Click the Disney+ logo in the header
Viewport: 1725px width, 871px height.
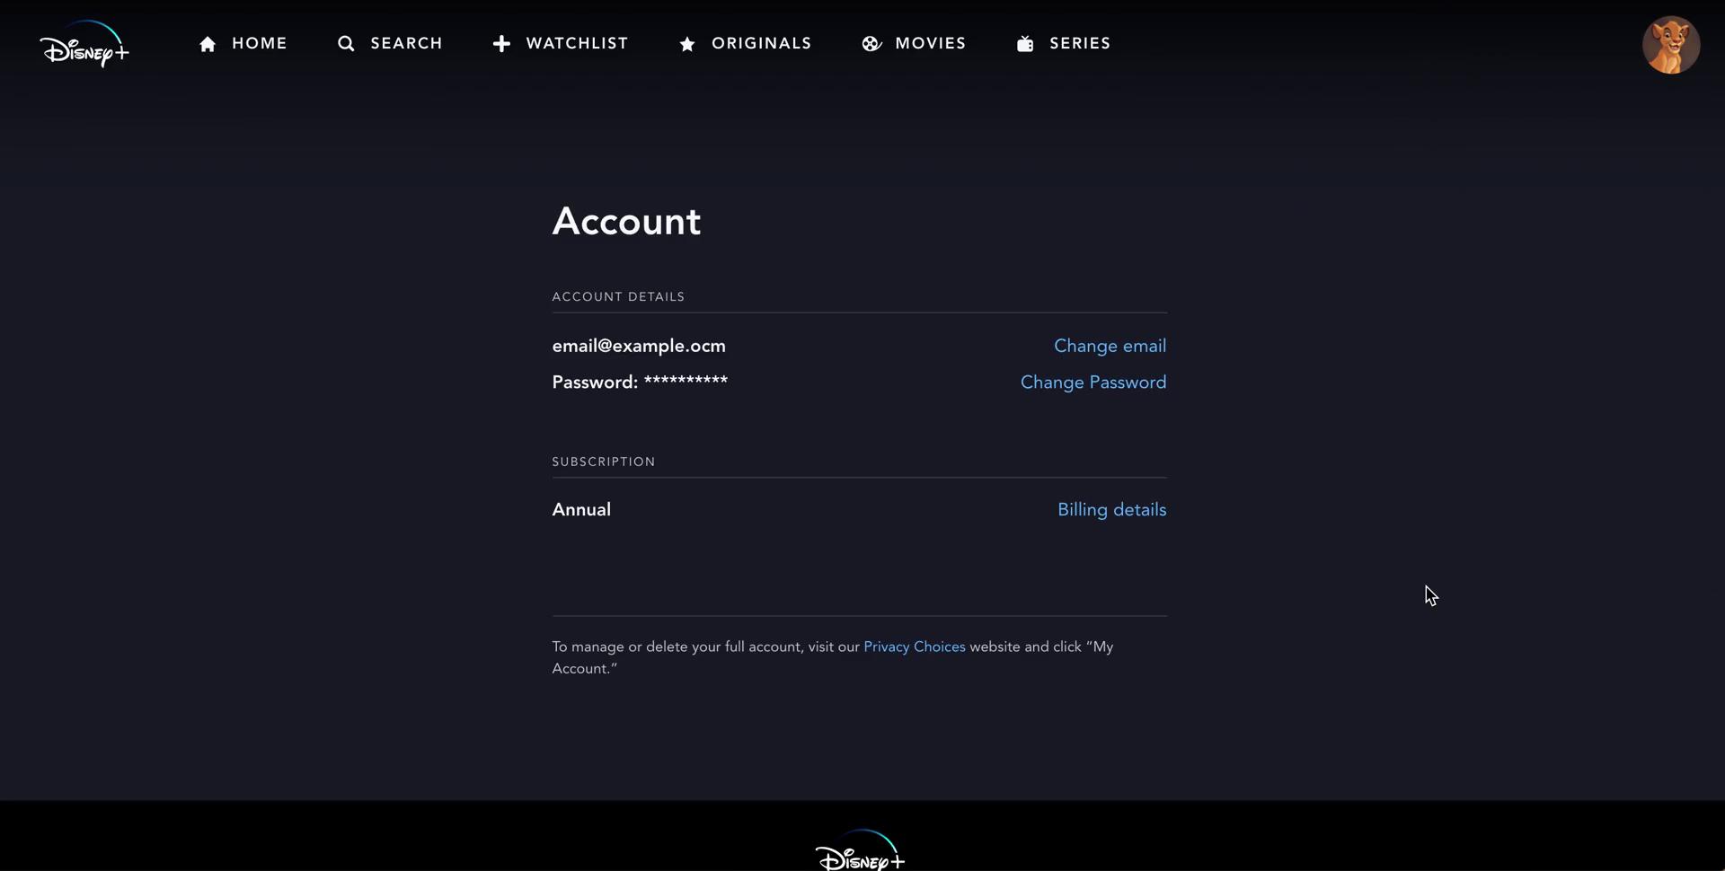tap(84, 44)
